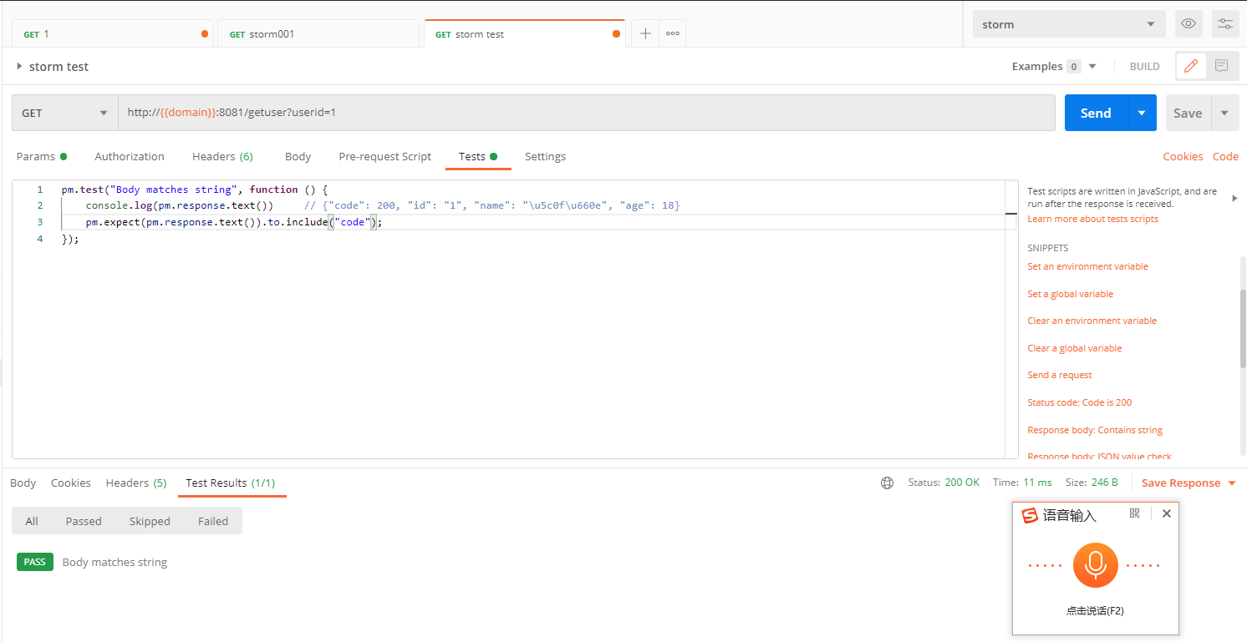
Task: Click the microphone button in voice input popup
Action: coord(1095,565)
